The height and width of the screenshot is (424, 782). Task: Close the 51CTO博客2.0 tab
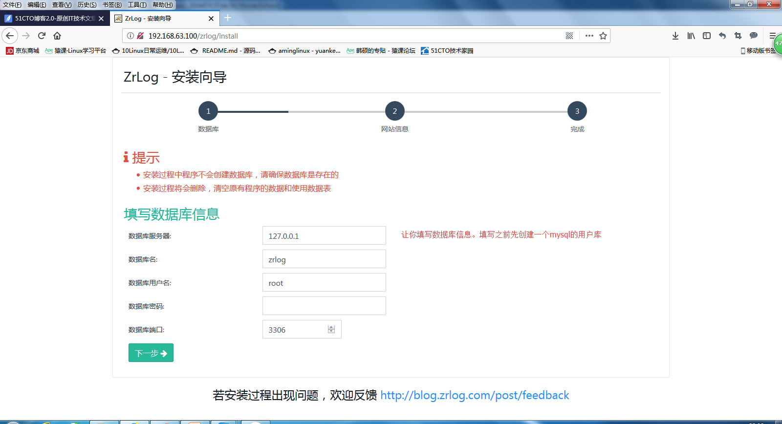(101, 19)
